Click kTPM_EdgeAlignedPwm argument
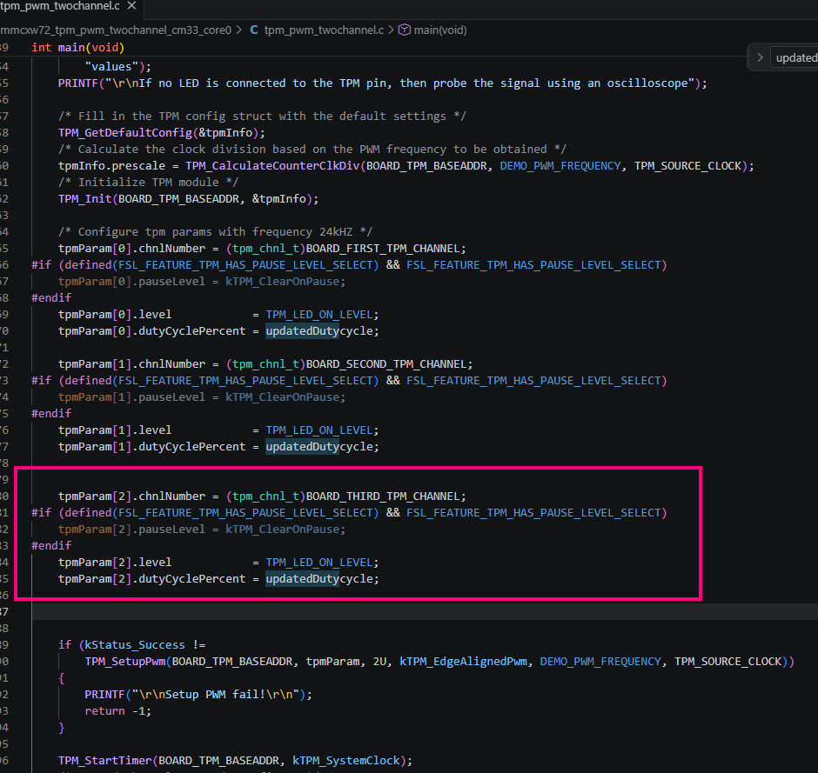Screen dimensions: 818x773 coord(463,662)
